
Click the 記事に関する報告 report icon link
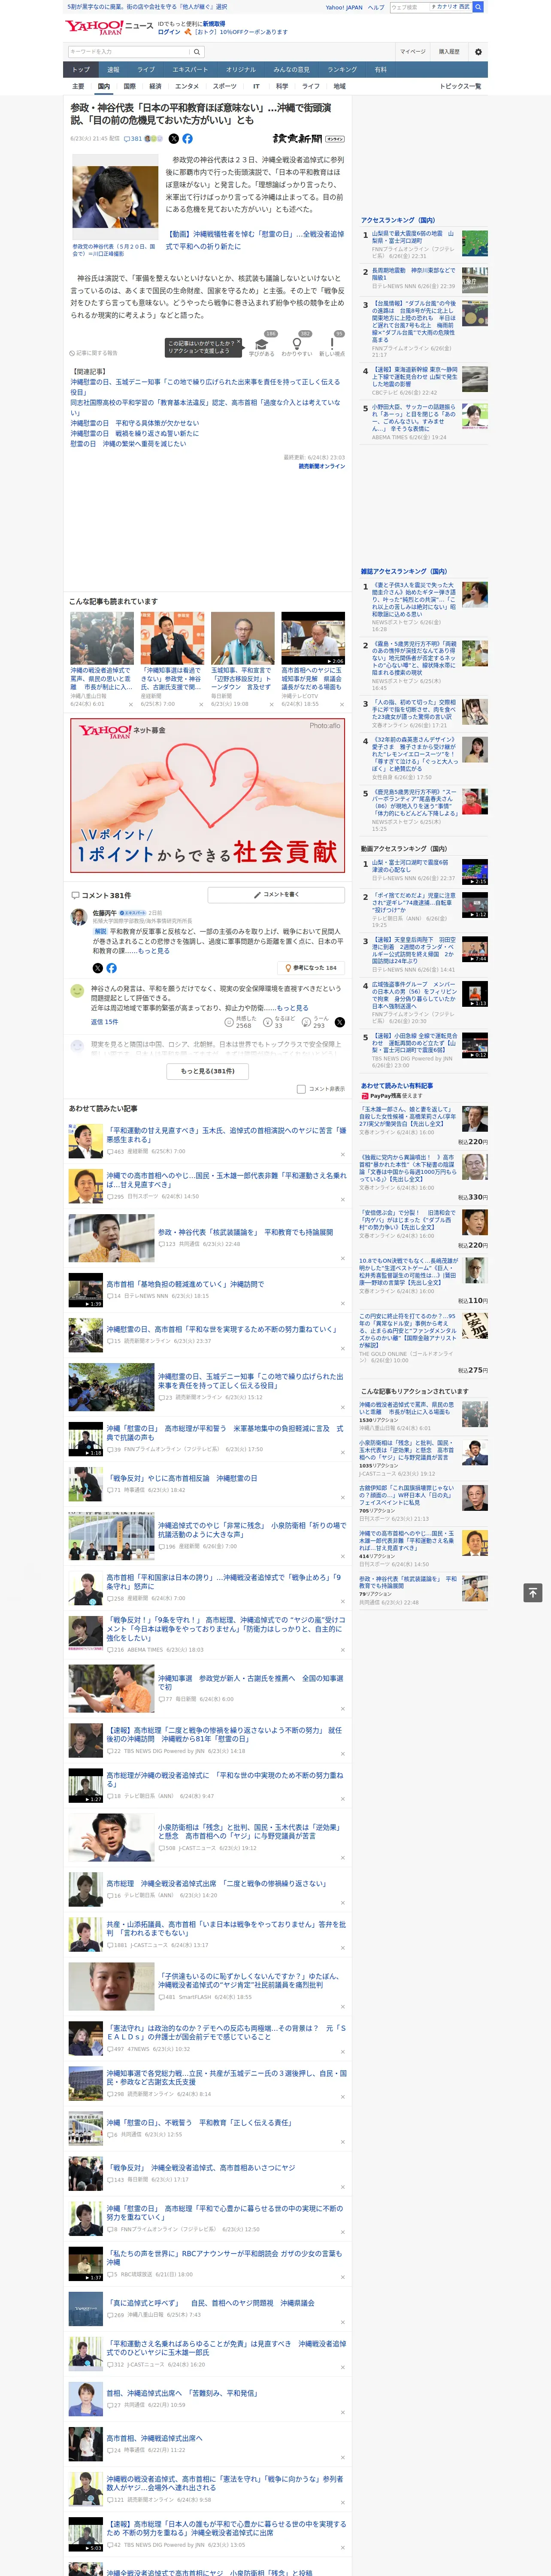[94, 353]
